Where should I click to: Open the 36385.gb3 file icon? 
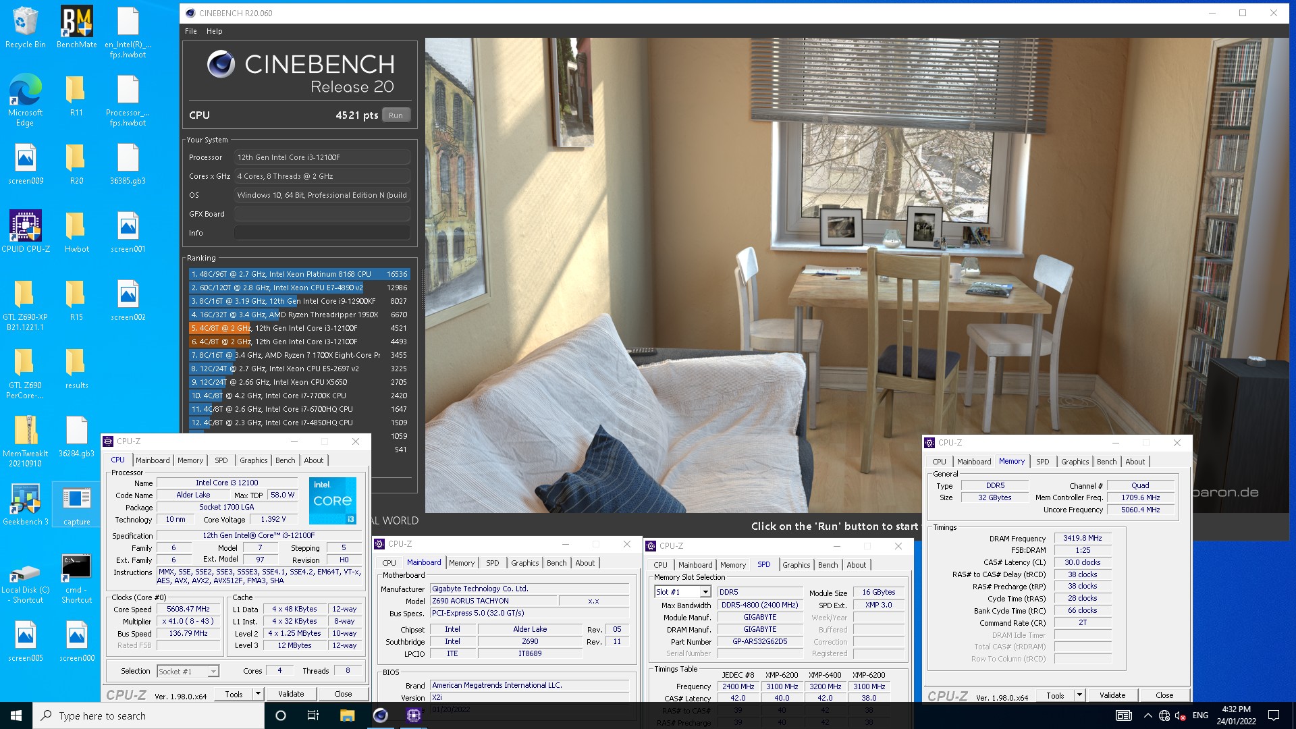coord(128,164)
